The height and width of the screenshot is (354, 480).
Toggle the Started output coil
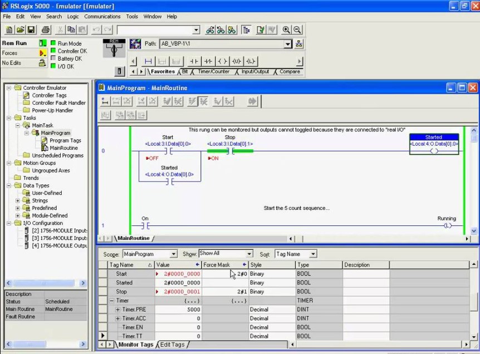(x=434, y=151)
